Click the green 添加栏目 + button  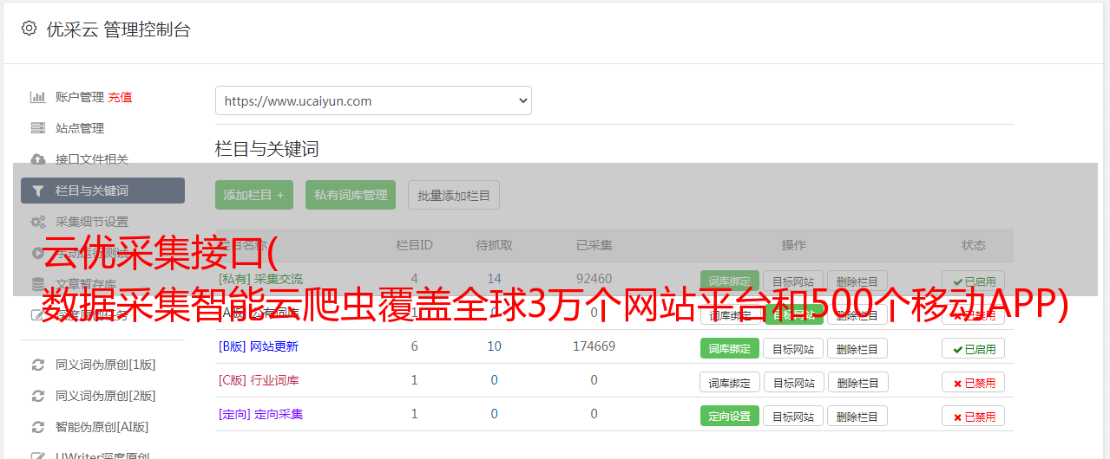tap(254, 195)
